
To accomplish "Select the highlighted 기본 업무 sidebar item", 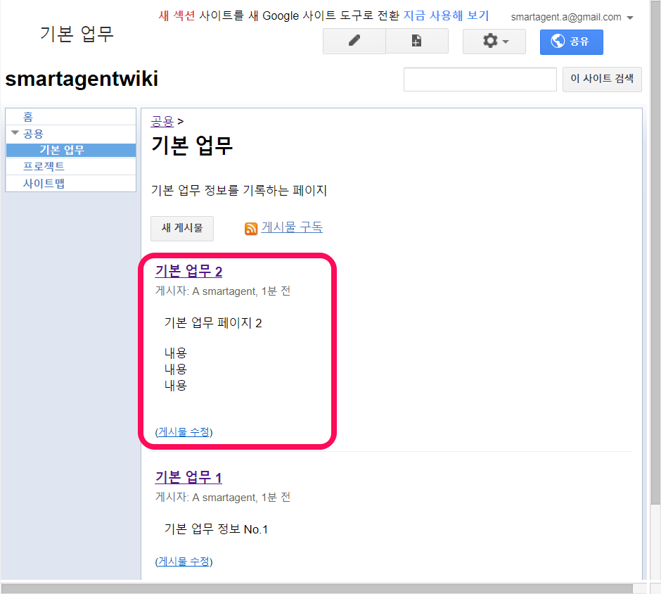I will (x=62, y=150).
